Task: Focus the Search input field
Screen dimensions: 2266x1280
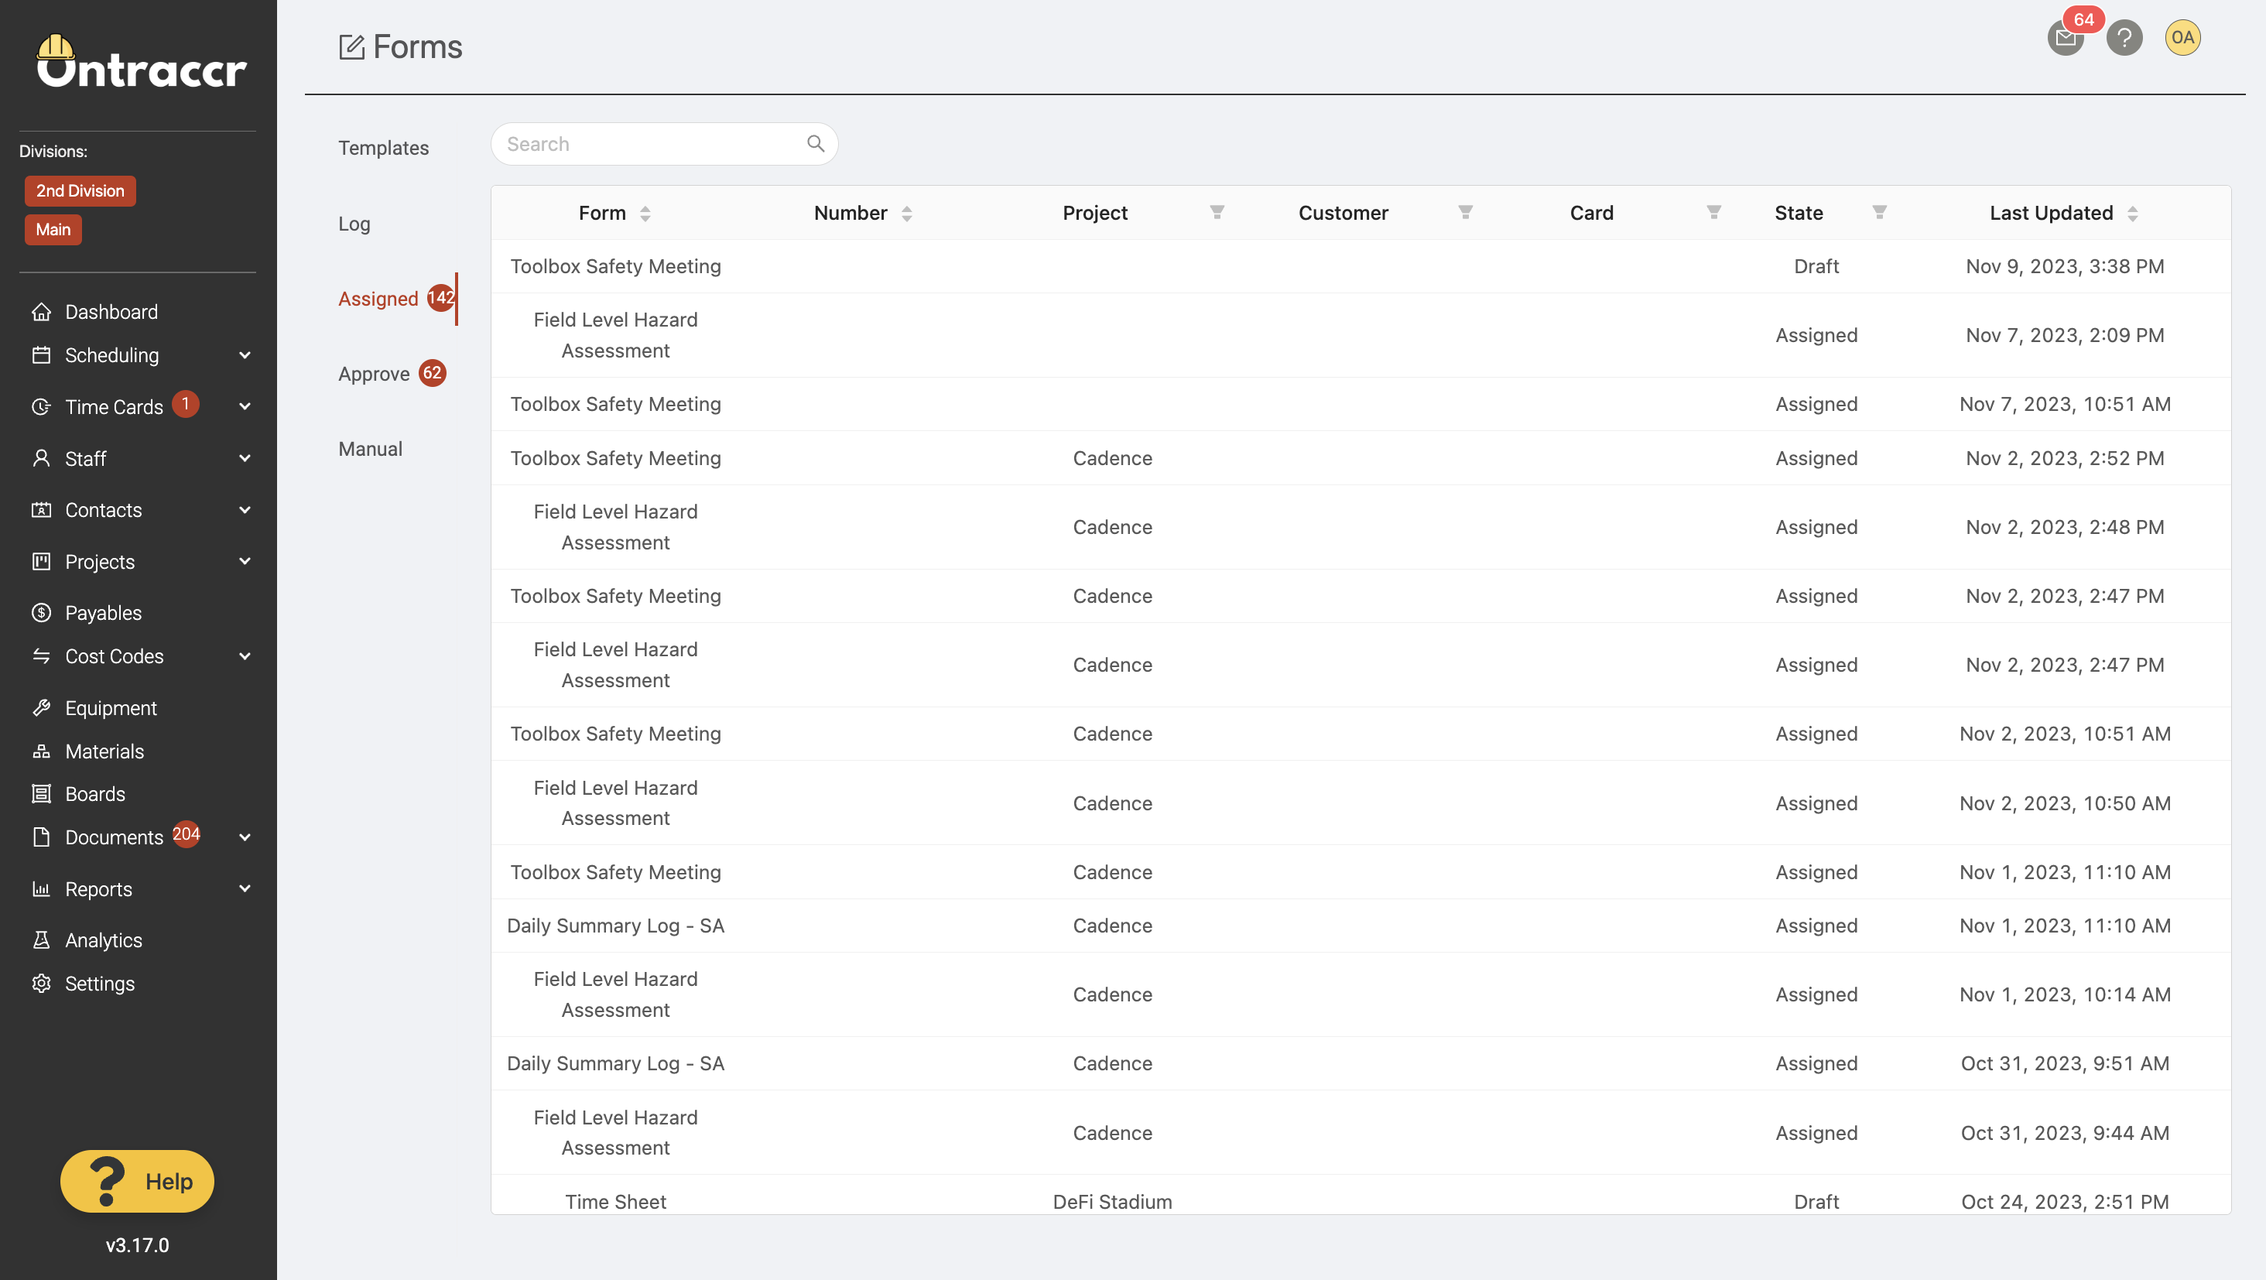Action: tap(663, 143)
